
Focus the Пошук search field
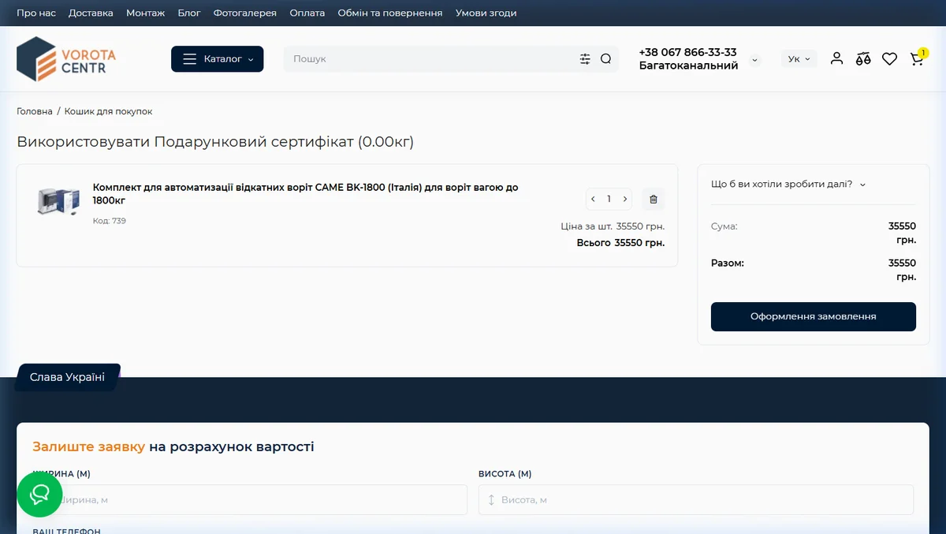pos(432,59)
